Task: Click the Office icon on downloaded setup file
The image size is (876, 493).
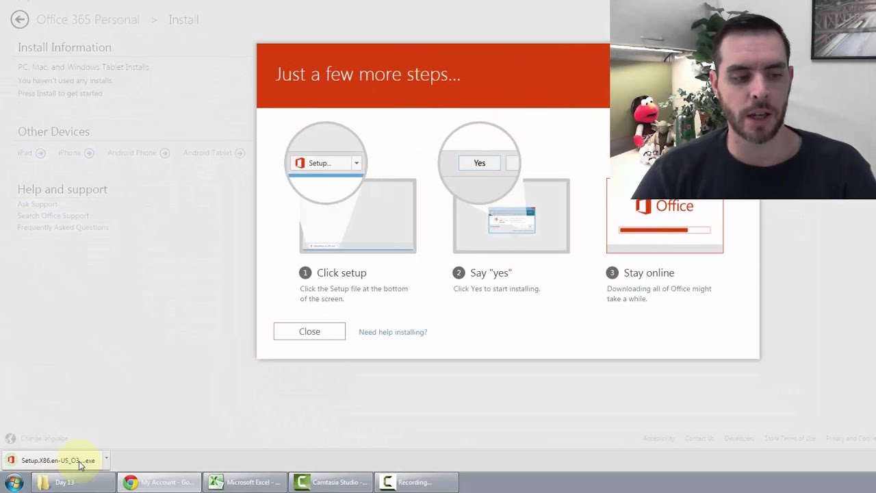Action: coord(11,460)
